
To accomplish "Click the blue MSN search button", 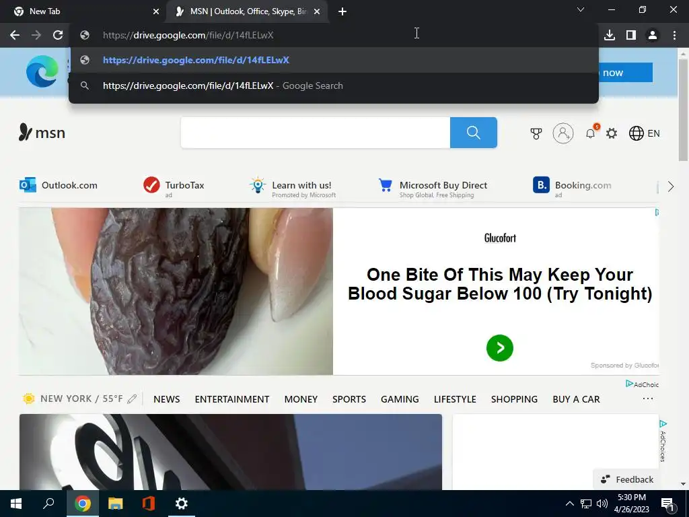I will [x=473, y=133].
